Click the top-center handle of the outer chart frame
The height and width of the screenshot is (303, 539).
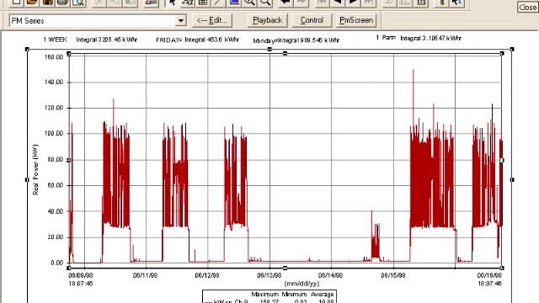pyautogui.click(x=269, y=50)
